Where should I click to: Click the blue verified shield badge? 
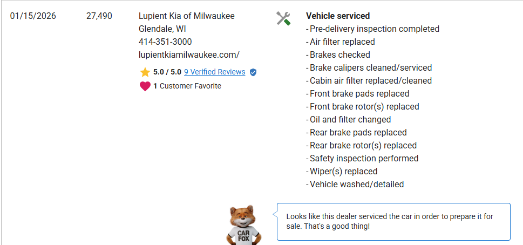click(253, 72)
